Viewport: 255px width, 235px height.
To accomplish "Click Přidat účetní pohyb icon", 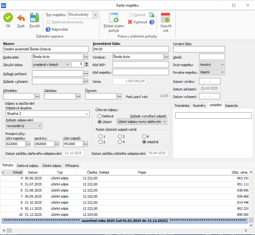I will click(x=114, y=18).
